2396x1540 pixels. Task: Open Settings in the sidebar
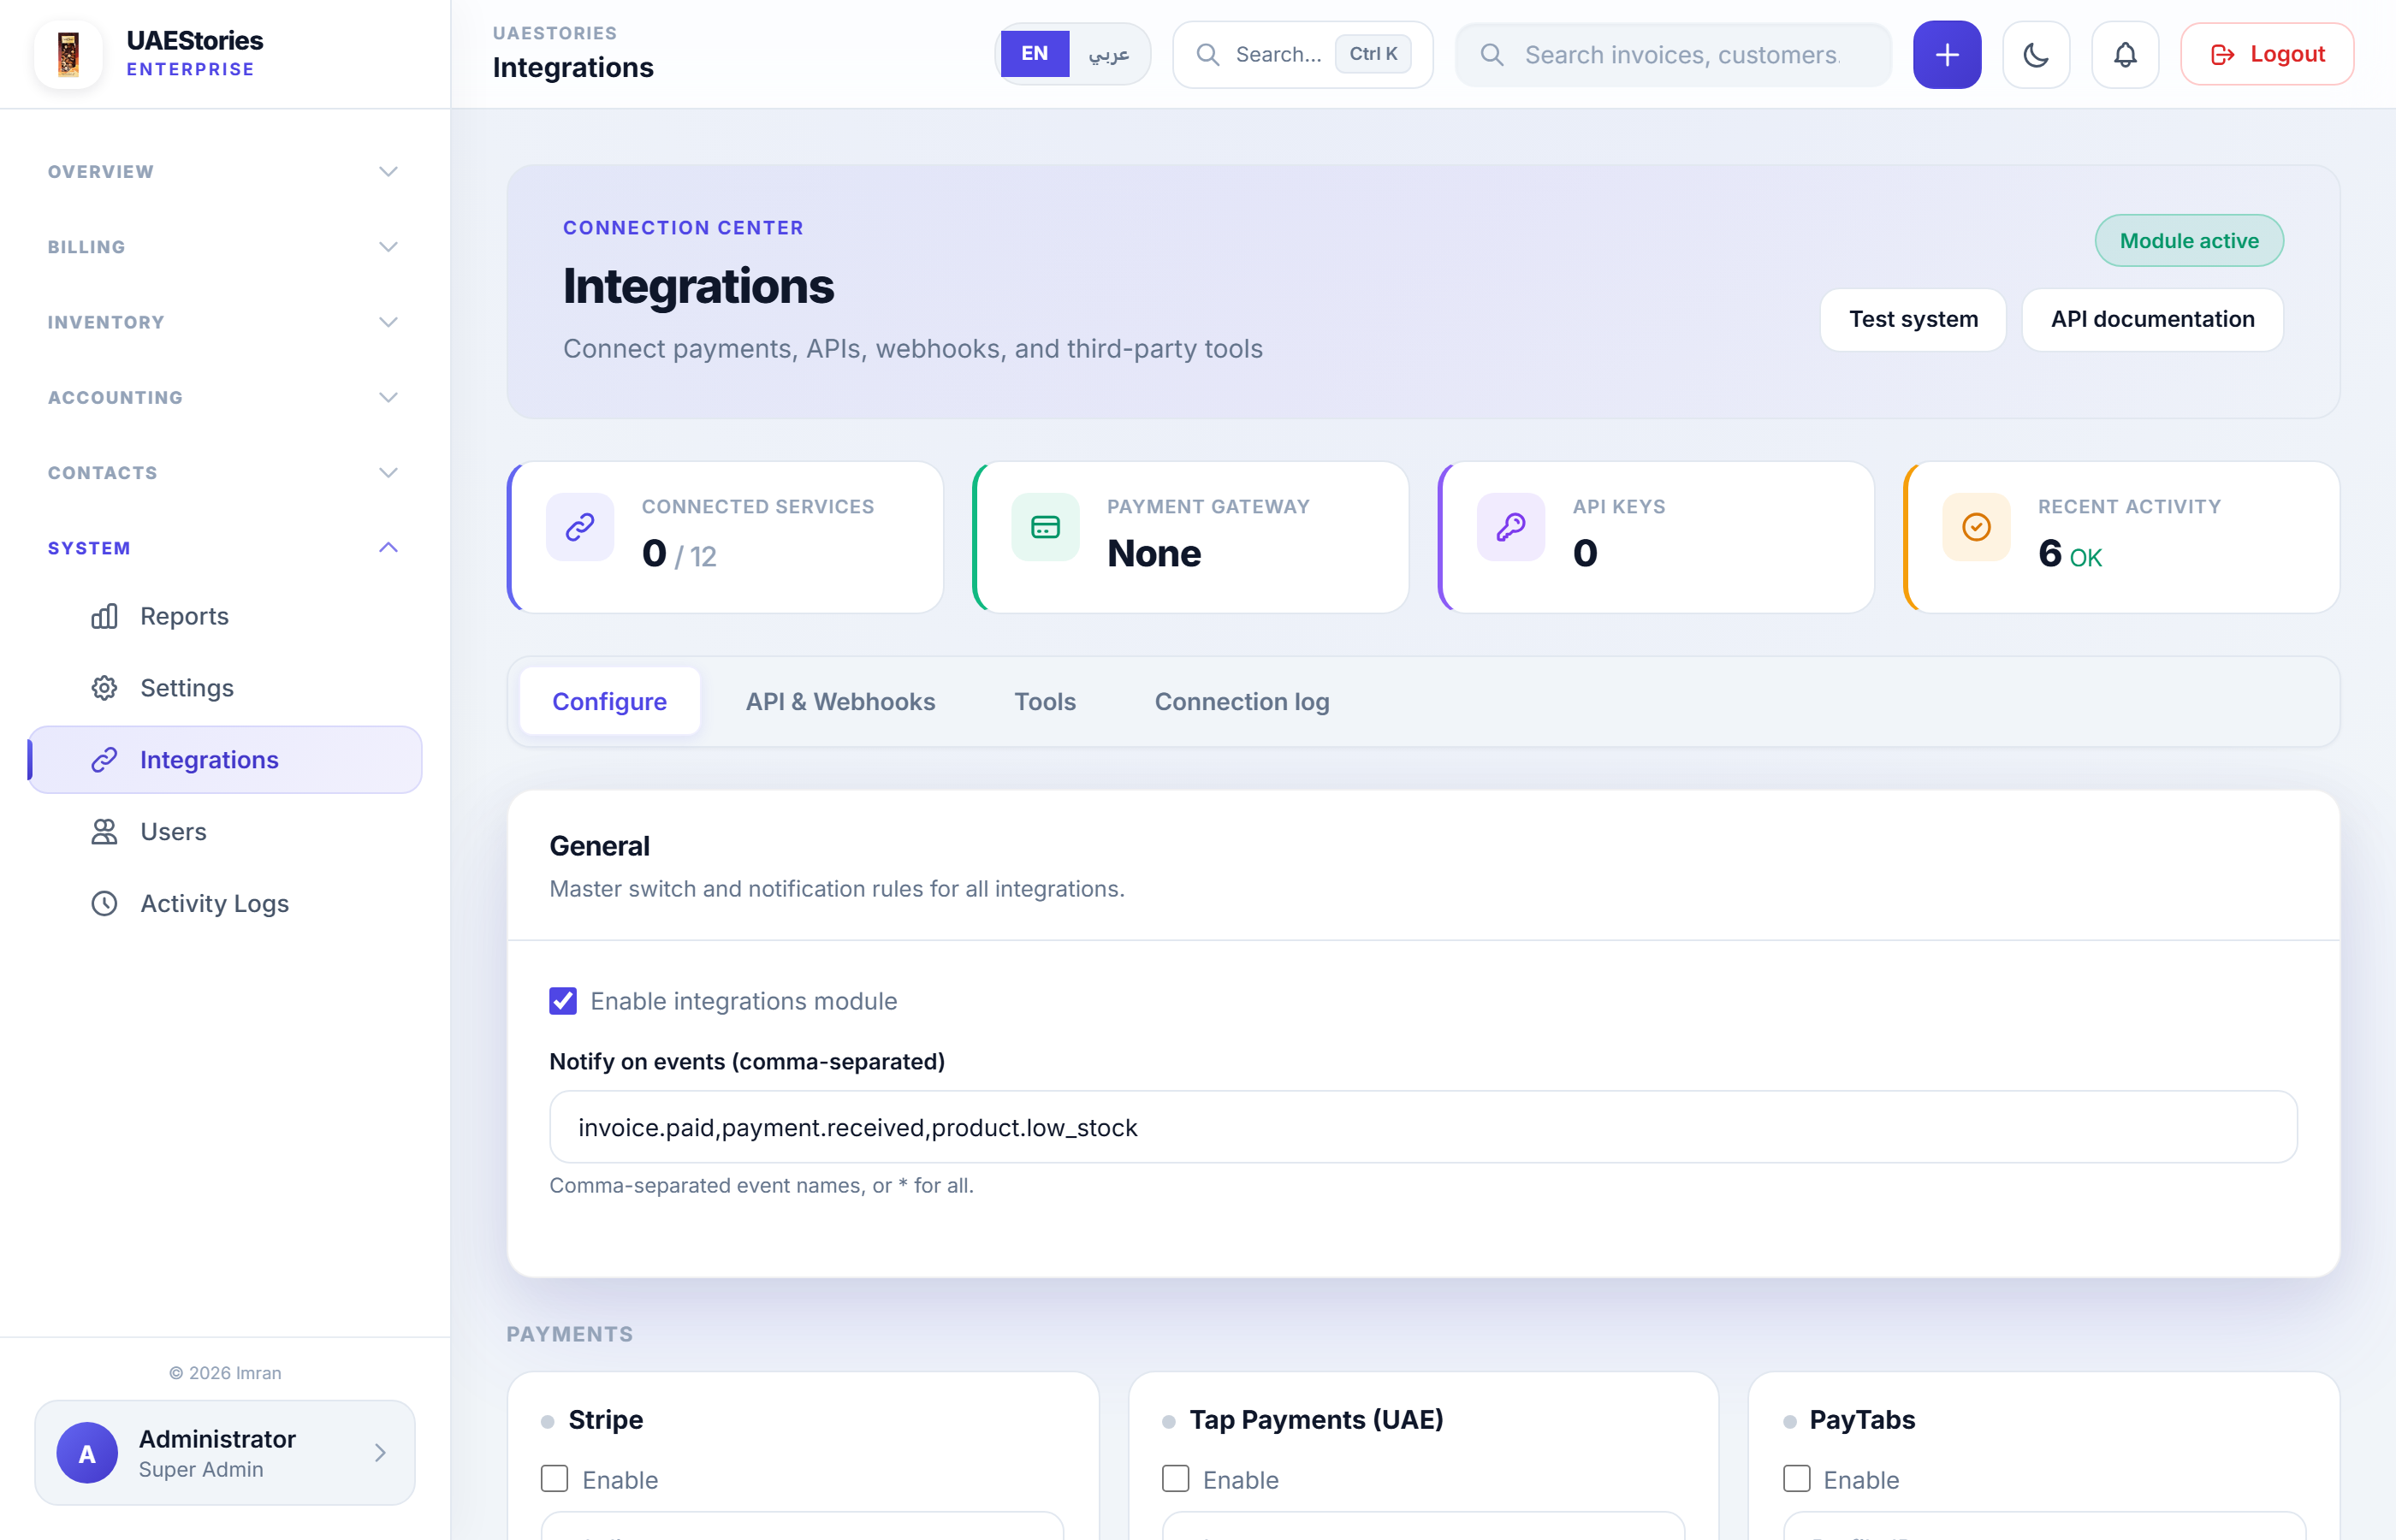pos(224,688)
